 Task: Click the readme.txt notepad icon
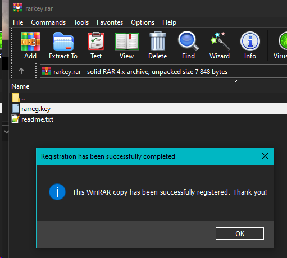click(16, 119)
